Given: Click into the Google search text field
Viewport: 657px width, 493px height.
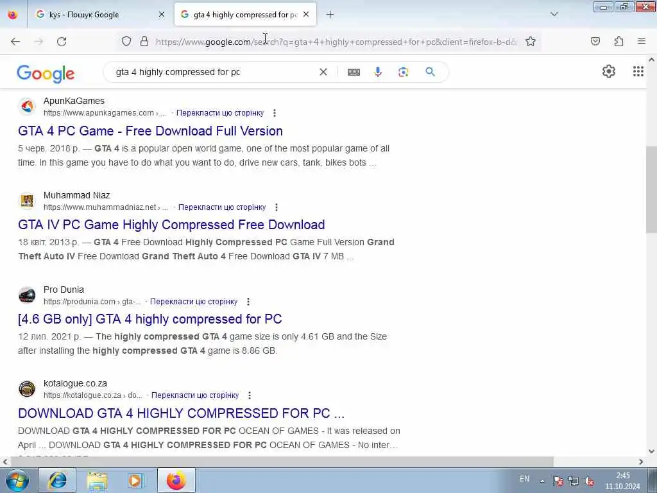Looking at the screenshot, I should tap(214, 72).
